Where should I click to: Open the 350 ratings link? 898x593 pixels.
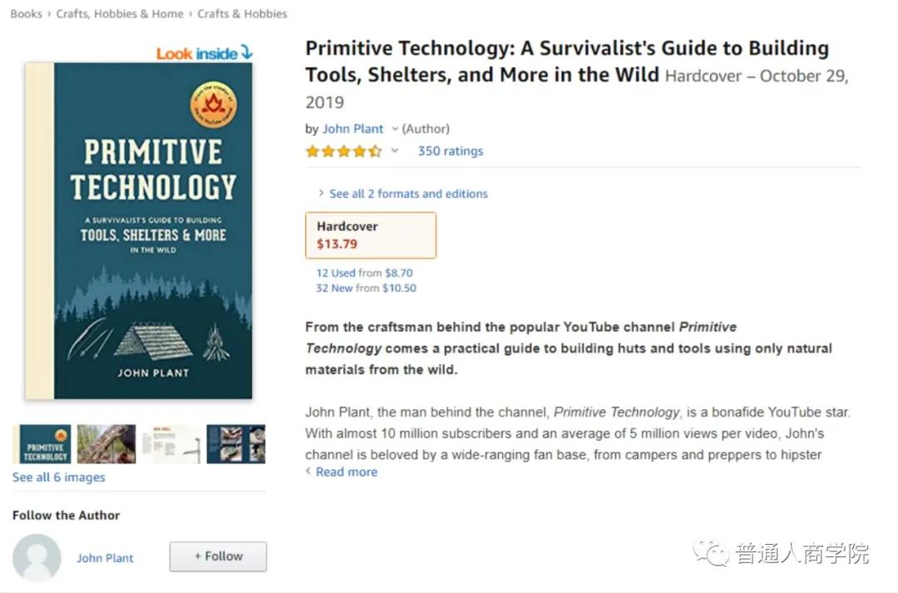450,151
